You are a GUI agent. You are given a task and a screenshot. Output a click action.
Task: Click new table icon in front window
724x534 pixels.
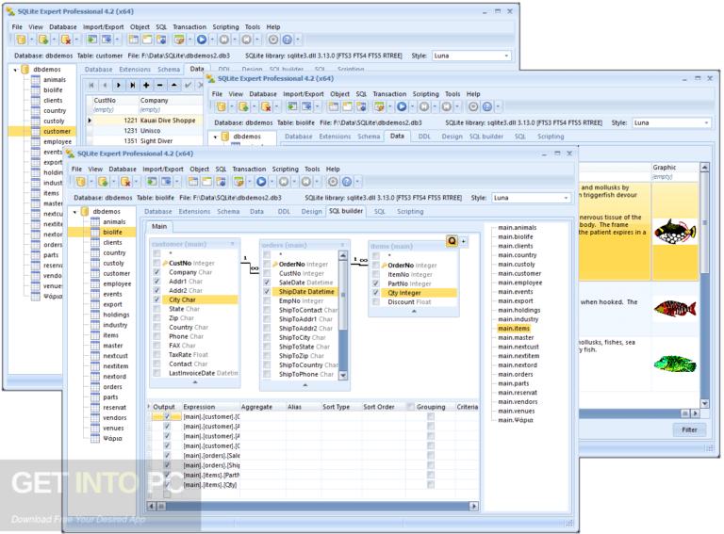[193, 182]
